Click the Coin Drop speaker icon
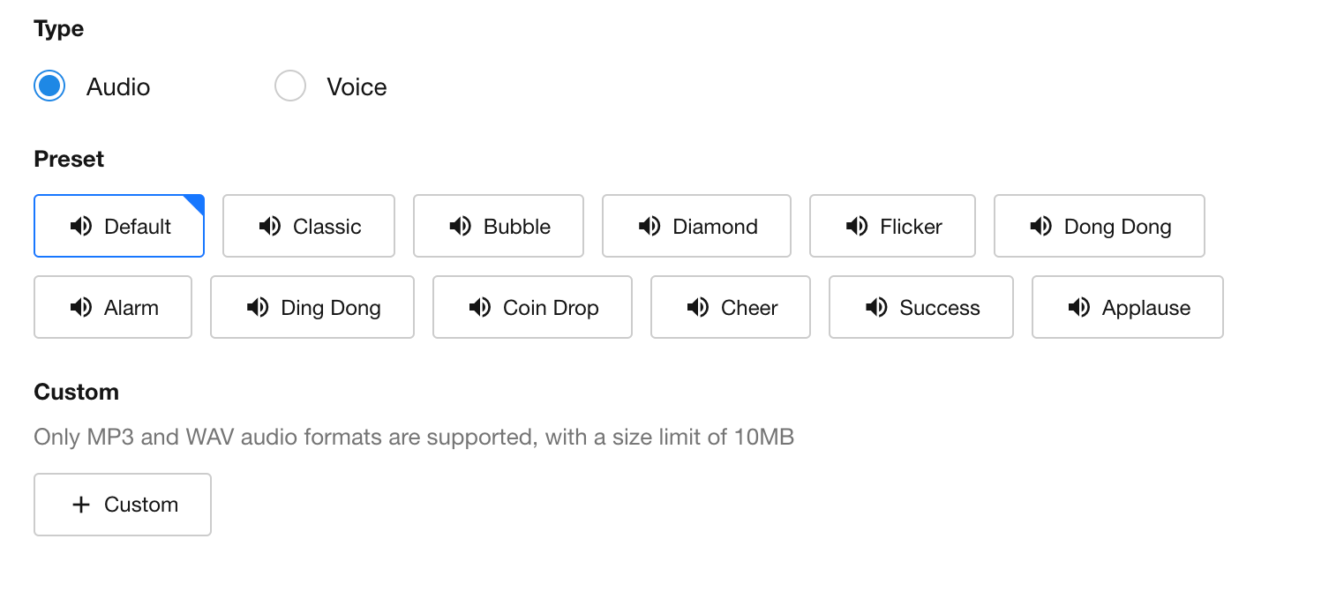1329x614 pixels. point(480,308)
